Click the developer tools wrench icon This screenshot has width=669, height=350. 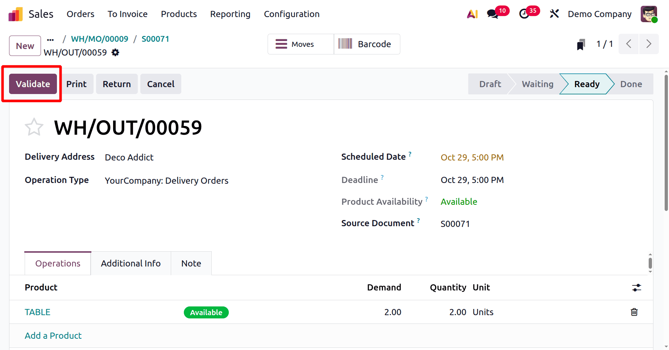(x=554, y=13)
